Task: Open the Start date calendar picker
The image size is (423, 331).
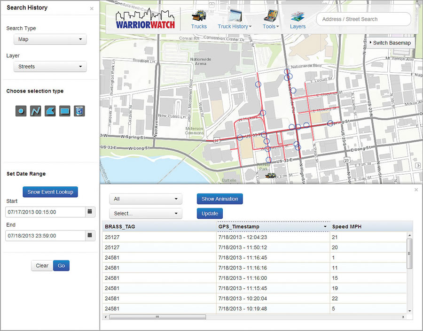Action: click(90, 212)
